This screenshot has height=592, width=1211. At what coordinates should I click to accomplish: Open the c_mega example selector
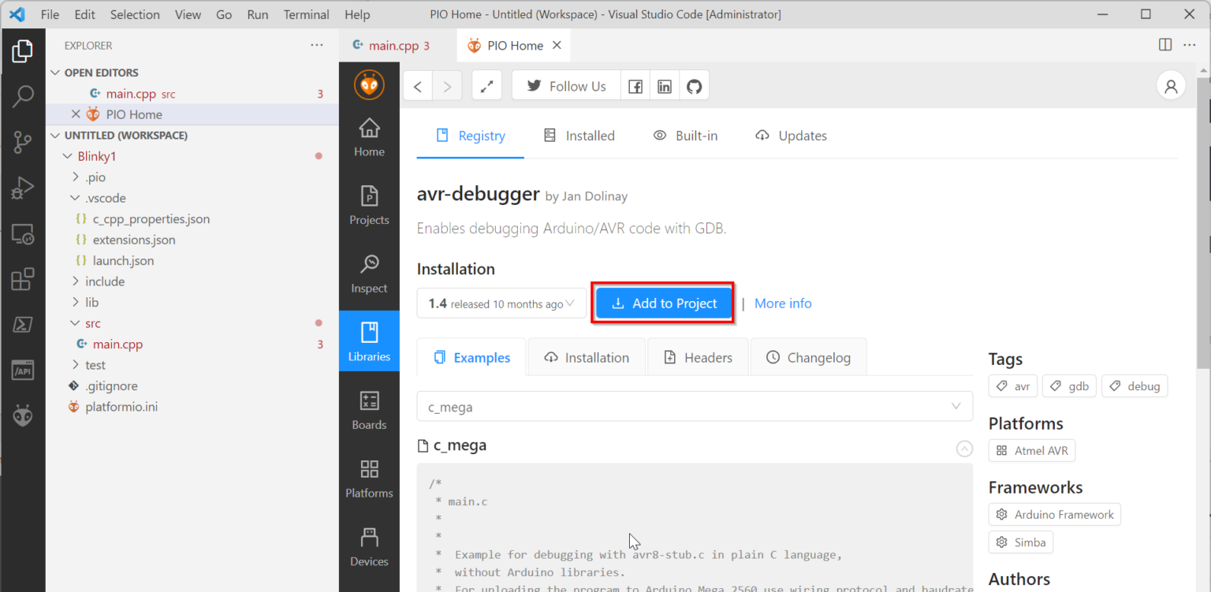pos(694,406)
